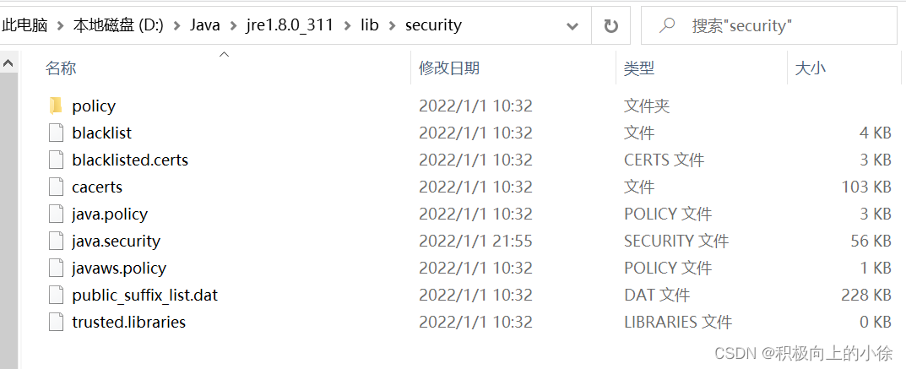This screenshot has height=369, width=906.
Task: Select the policy folder icon
Action: point(56,106)
